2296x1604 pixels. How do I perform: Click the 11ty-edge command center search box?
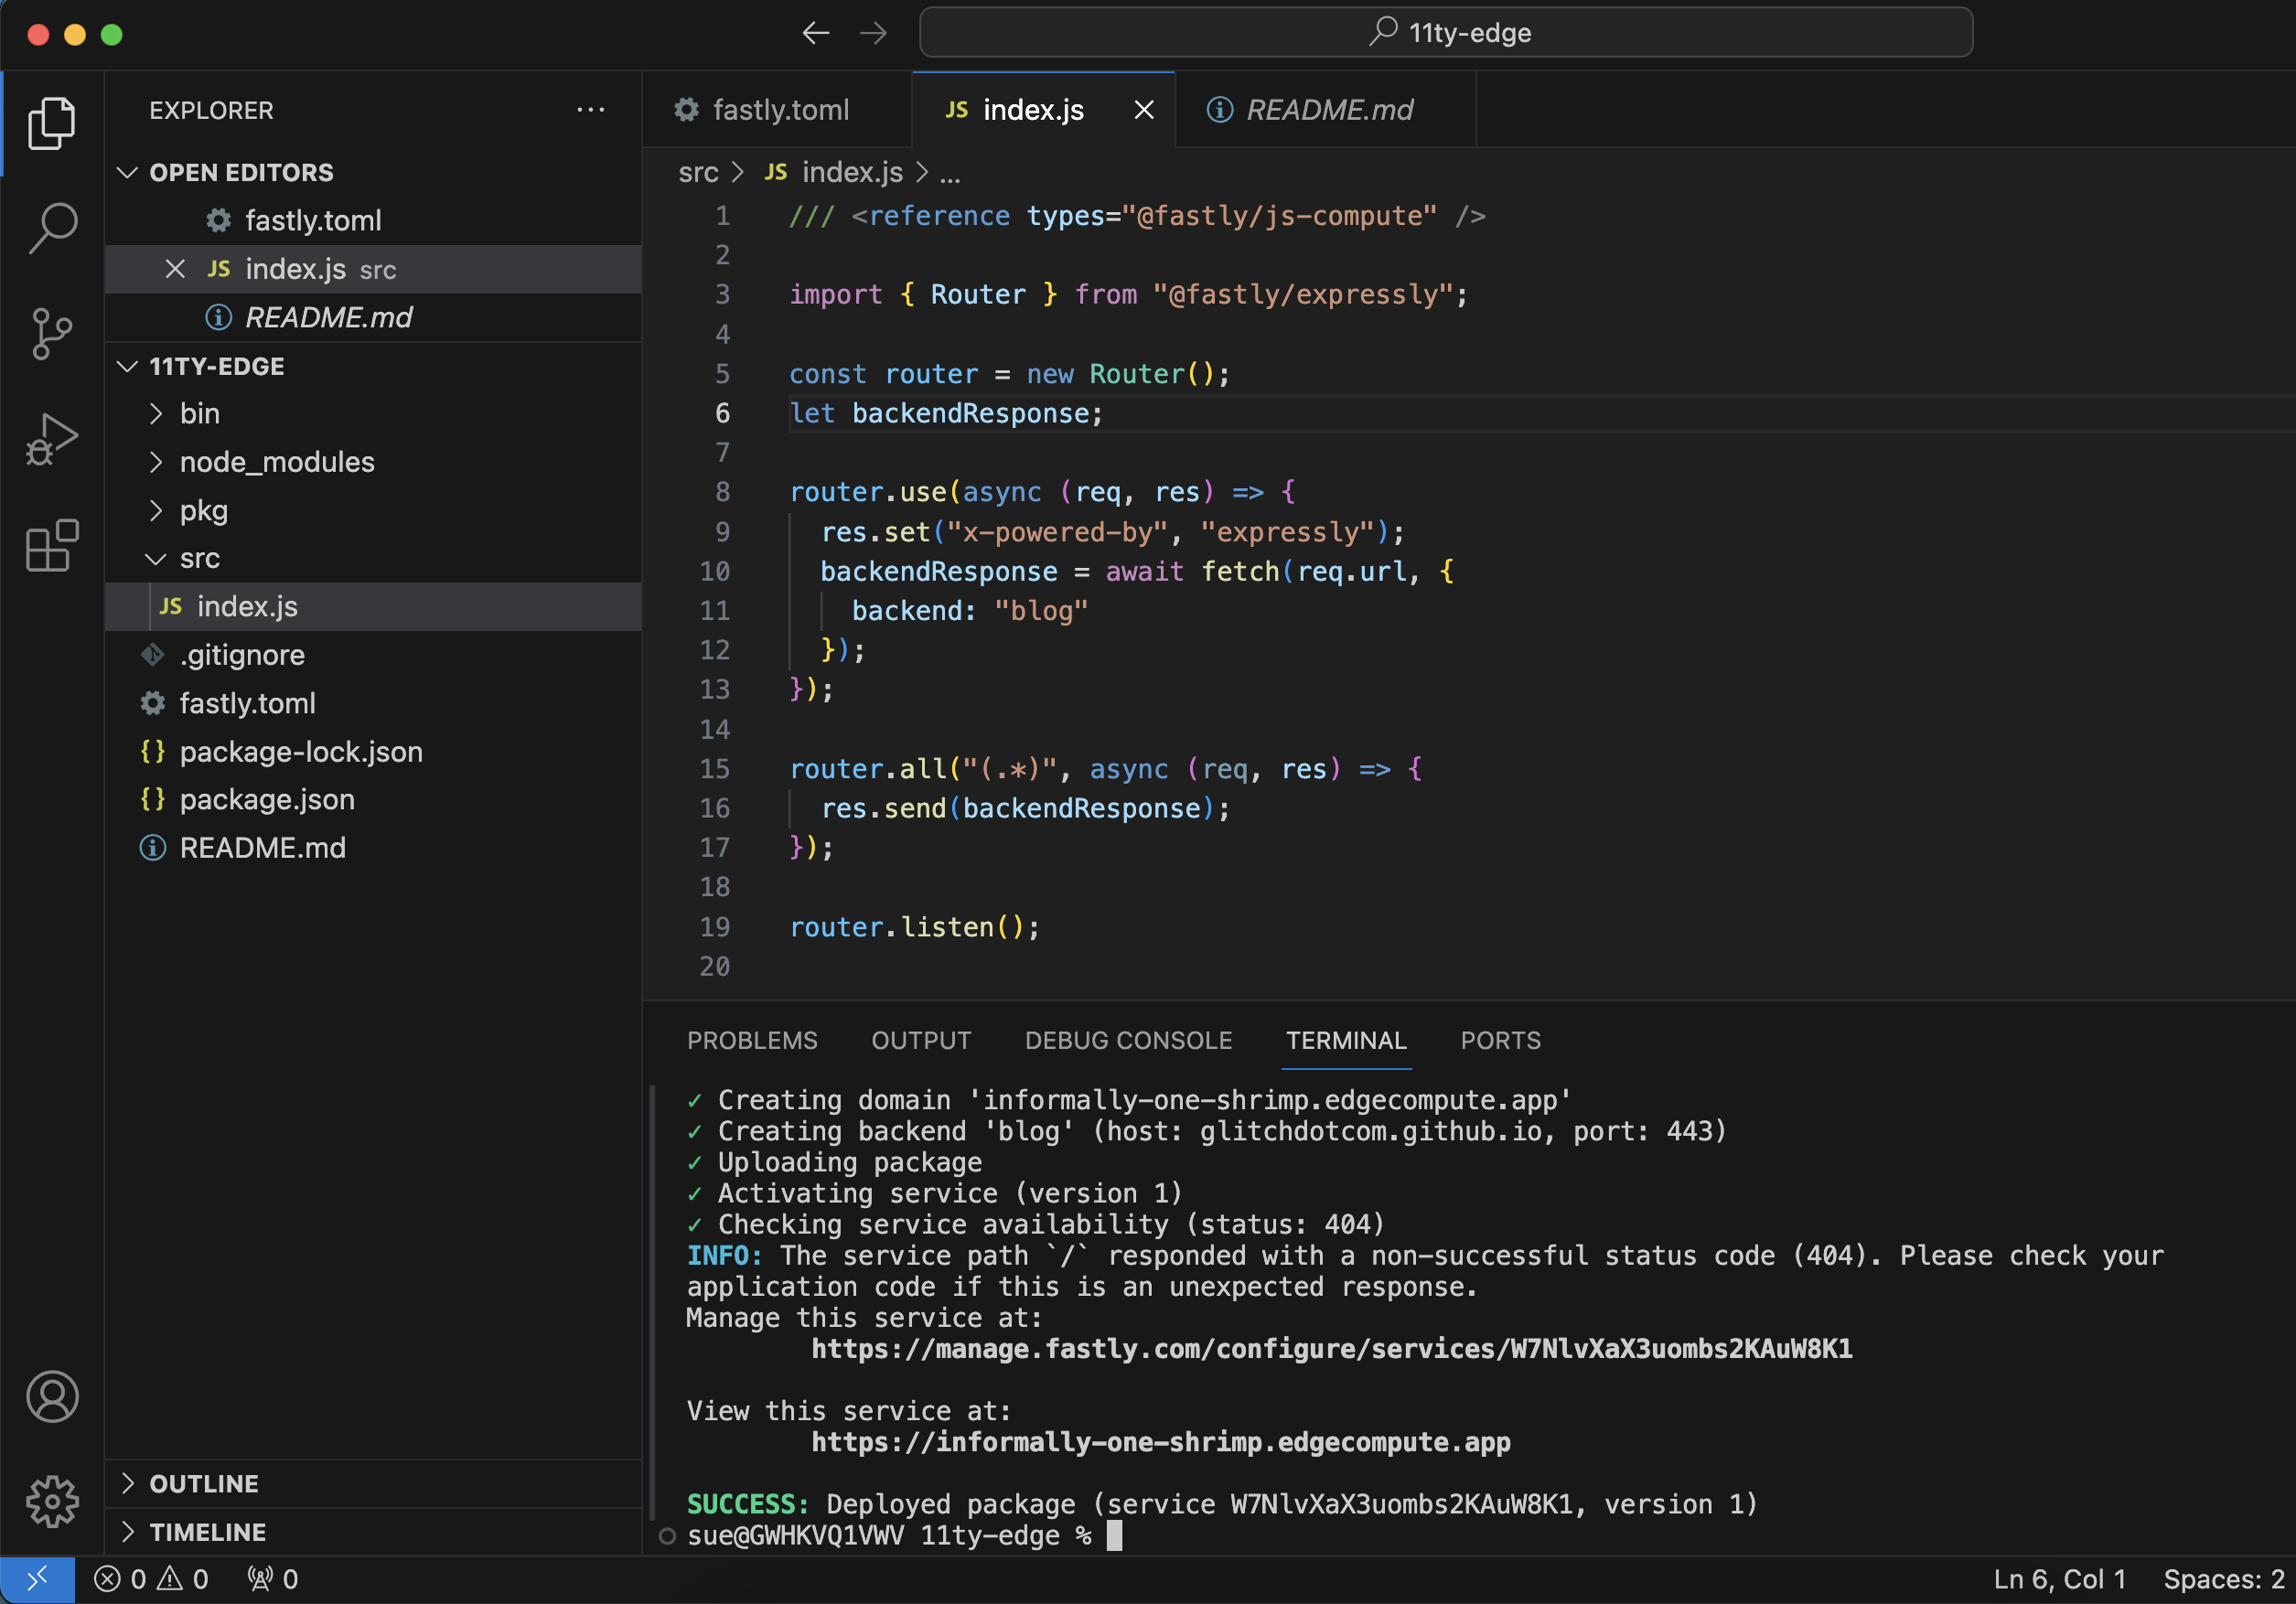1446,33
